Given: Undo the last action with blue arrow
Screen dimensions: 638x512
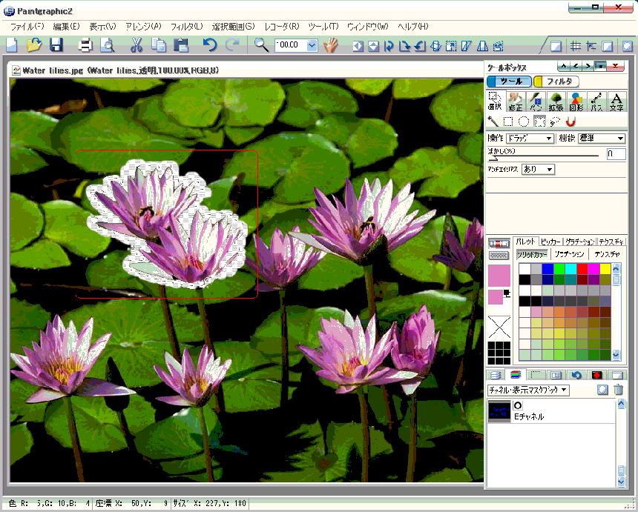Looking at the screenshot, I should tap(210, 44).
